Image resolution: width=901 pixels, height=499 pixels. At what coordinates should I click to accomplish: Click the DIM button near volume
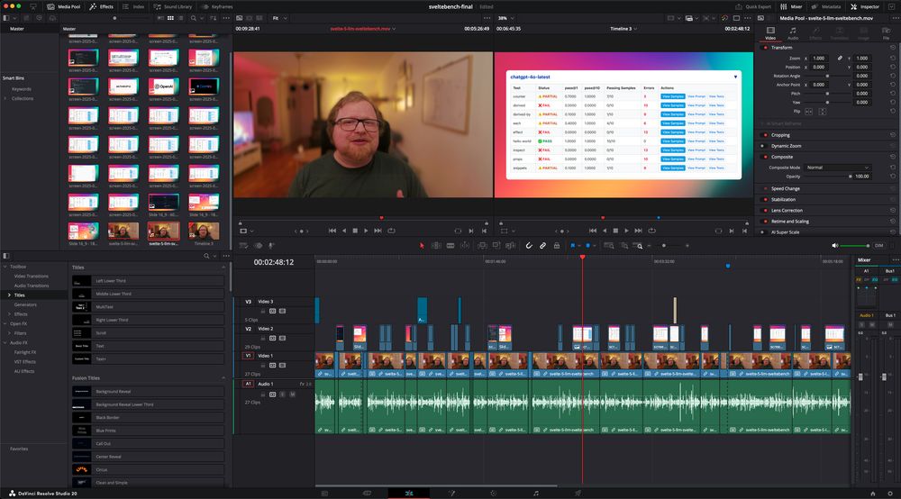click(x=878, y=245)
